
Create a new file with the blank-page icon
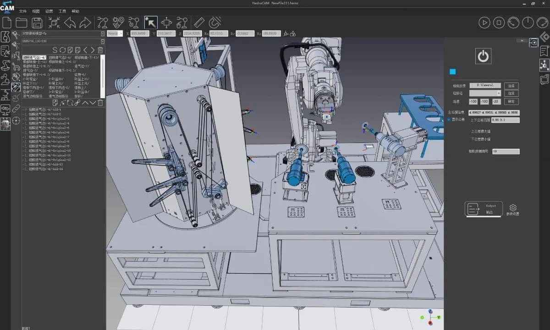click(x=6, y=22)
